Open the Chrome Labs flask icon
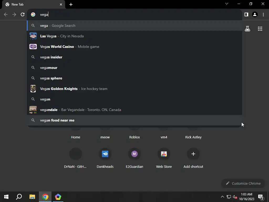This screenshot has width=269, height=202. tap(247, 29)
